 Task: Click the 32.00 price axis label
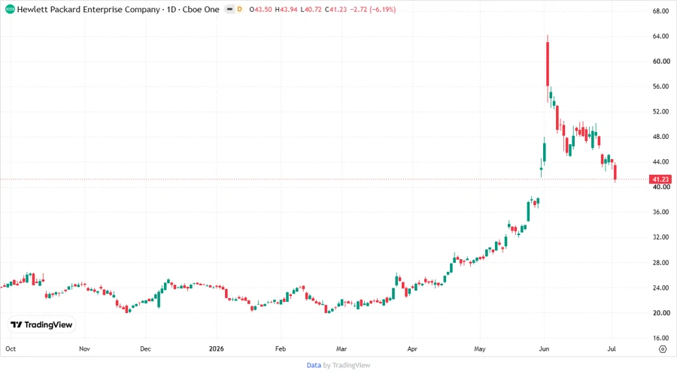pos(661,237)
